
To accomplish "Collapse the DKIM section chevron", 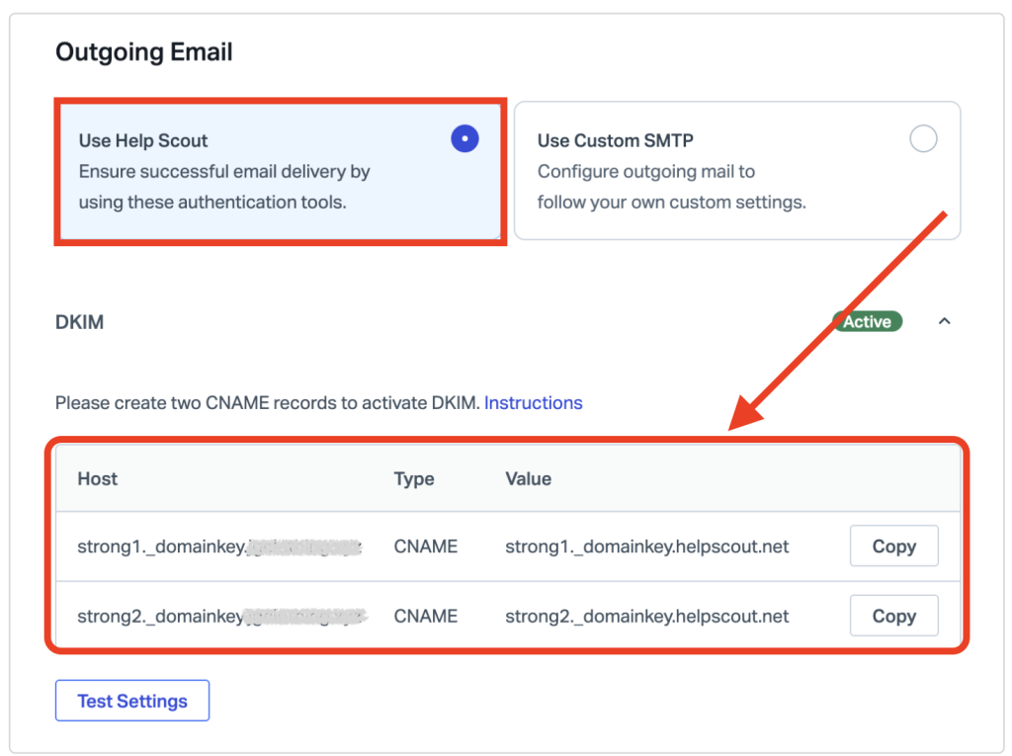I will [944, 321].
